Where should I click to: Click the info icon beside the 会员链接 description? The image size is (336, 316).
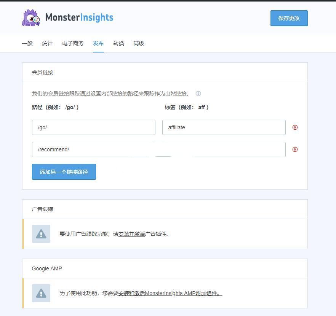(x=198, y=94)
